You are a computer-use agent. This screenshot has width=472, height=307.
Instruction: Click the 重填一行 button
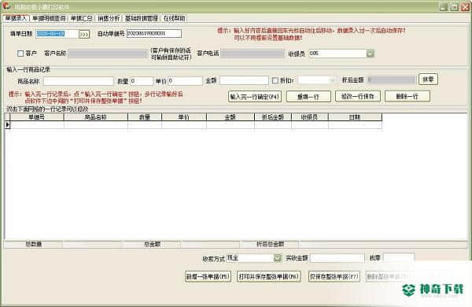click(x=308, y=97)
